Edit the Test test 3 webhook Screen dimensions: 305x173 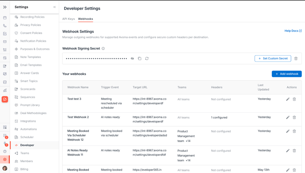click(288, 99)
